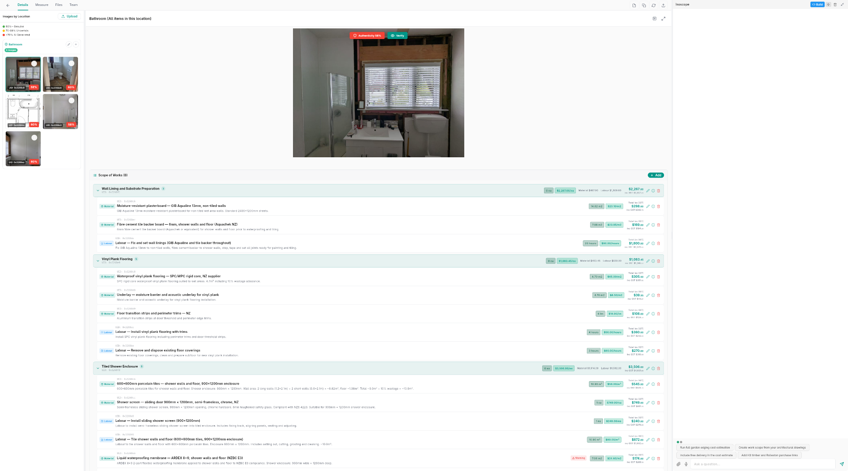Click the pencil edit icon next to Bathroom location
The image size is (848, 471).
point(69,44)
